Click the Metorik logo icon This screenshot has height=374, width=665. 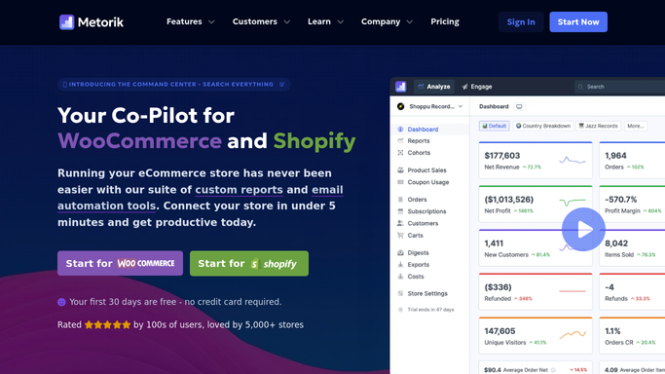click(x=66, y=22)
